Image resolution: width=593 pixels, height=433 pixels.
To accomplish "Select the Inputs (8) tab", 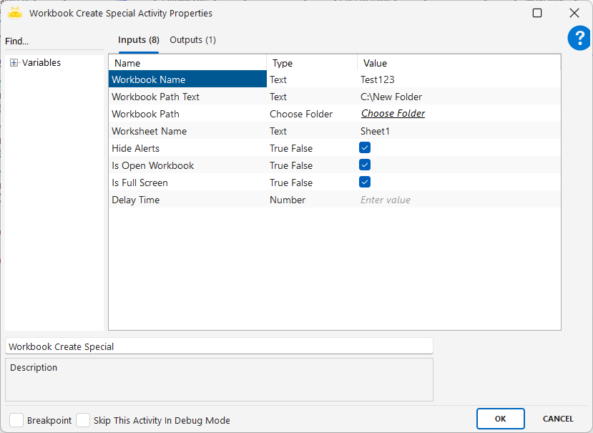I will [x=138, y=40].
